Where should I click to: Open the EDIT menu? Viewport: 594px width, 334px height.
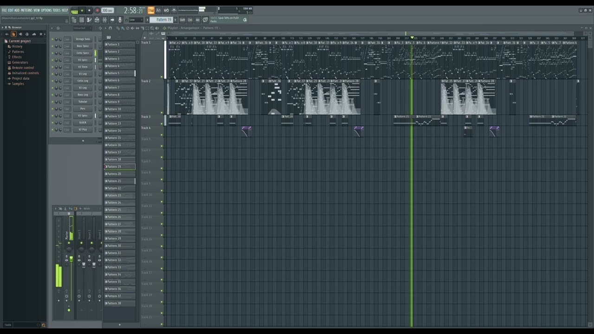(x=11, y=10)
